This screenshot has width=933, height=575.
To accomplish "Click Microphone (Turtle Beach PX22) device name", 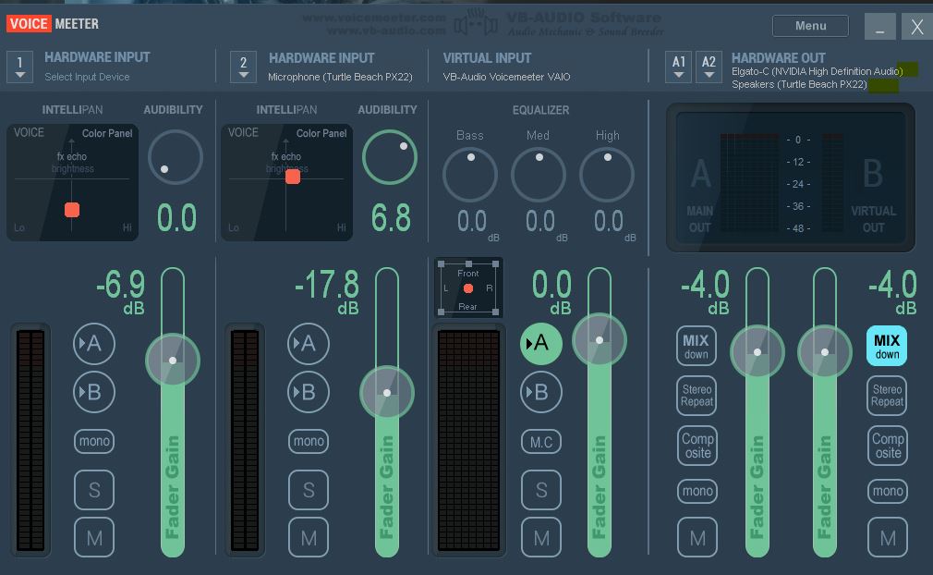I will pyautogui.click(x=340, y=77).
